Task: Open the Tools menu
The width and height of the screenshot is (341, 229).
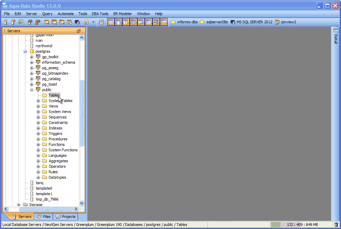Action: coord(83,14)
